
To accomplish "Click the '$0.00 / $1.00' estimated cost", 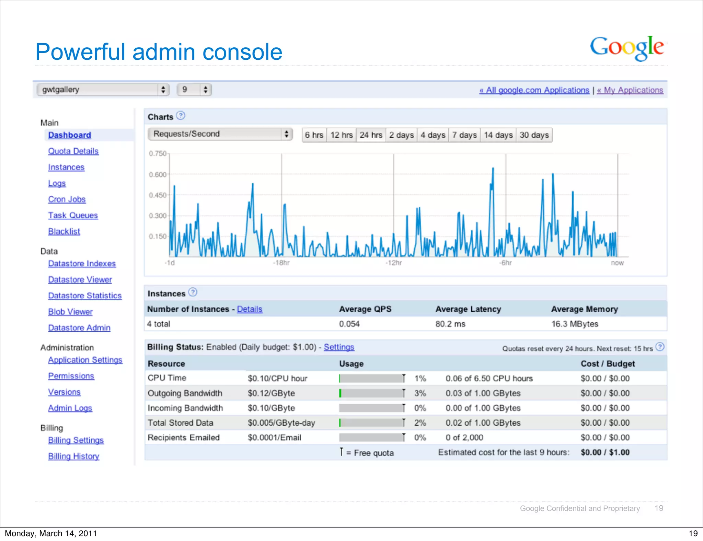I will [605, 452].
